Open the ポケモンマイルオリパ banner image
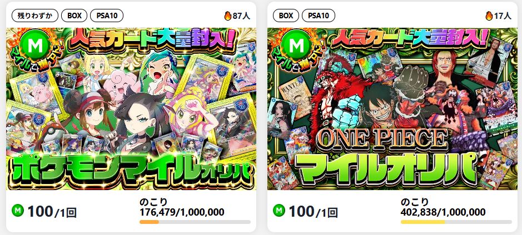 point(131,109)
